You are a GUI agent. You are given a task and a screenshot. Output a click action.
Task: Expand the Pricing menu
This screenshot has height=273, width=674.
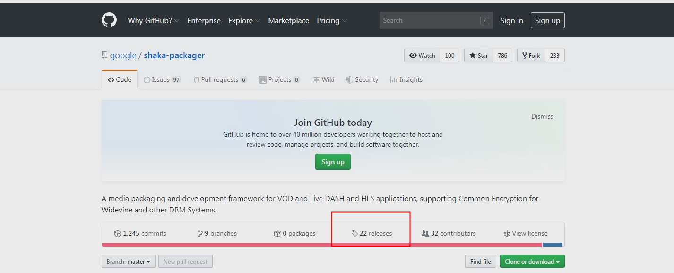[332, 21]
